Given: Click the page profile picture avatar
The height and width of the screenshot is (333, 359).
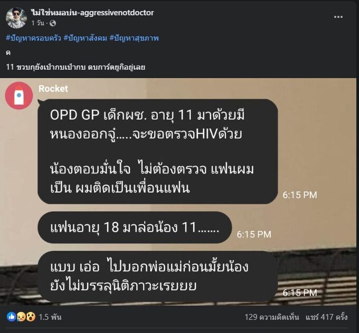Looking at the screenshot, I should point(16,17).
